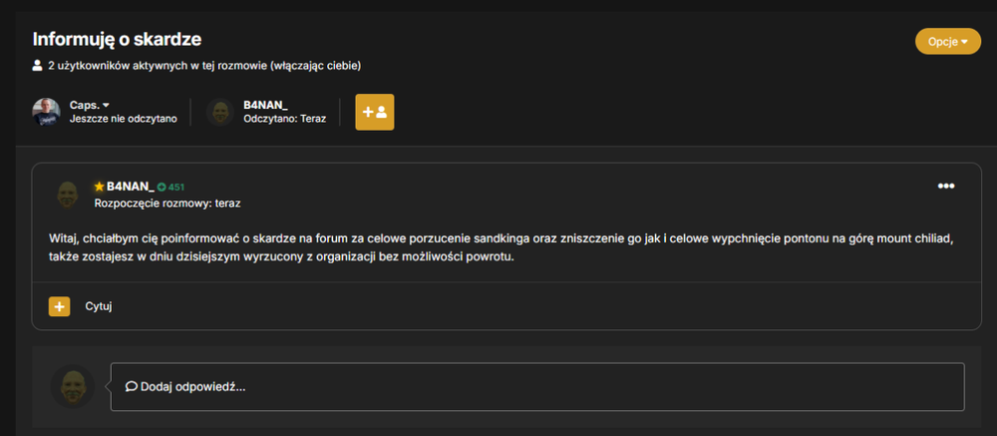Click B4NAN_ avatar in participants row
Viewport: 997px width, 436px height.
[220, 112]
